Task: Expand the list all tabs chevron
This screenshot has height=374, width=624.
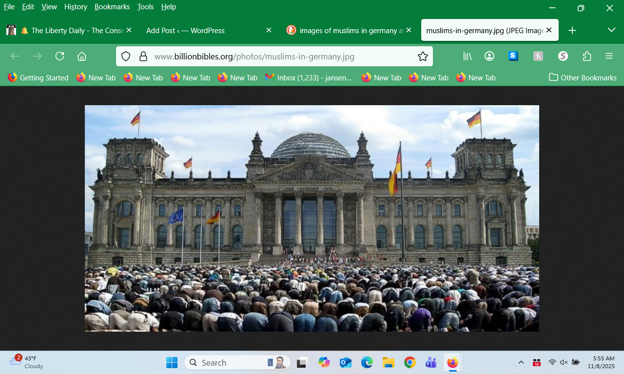Action: click(x=611, y=30)
